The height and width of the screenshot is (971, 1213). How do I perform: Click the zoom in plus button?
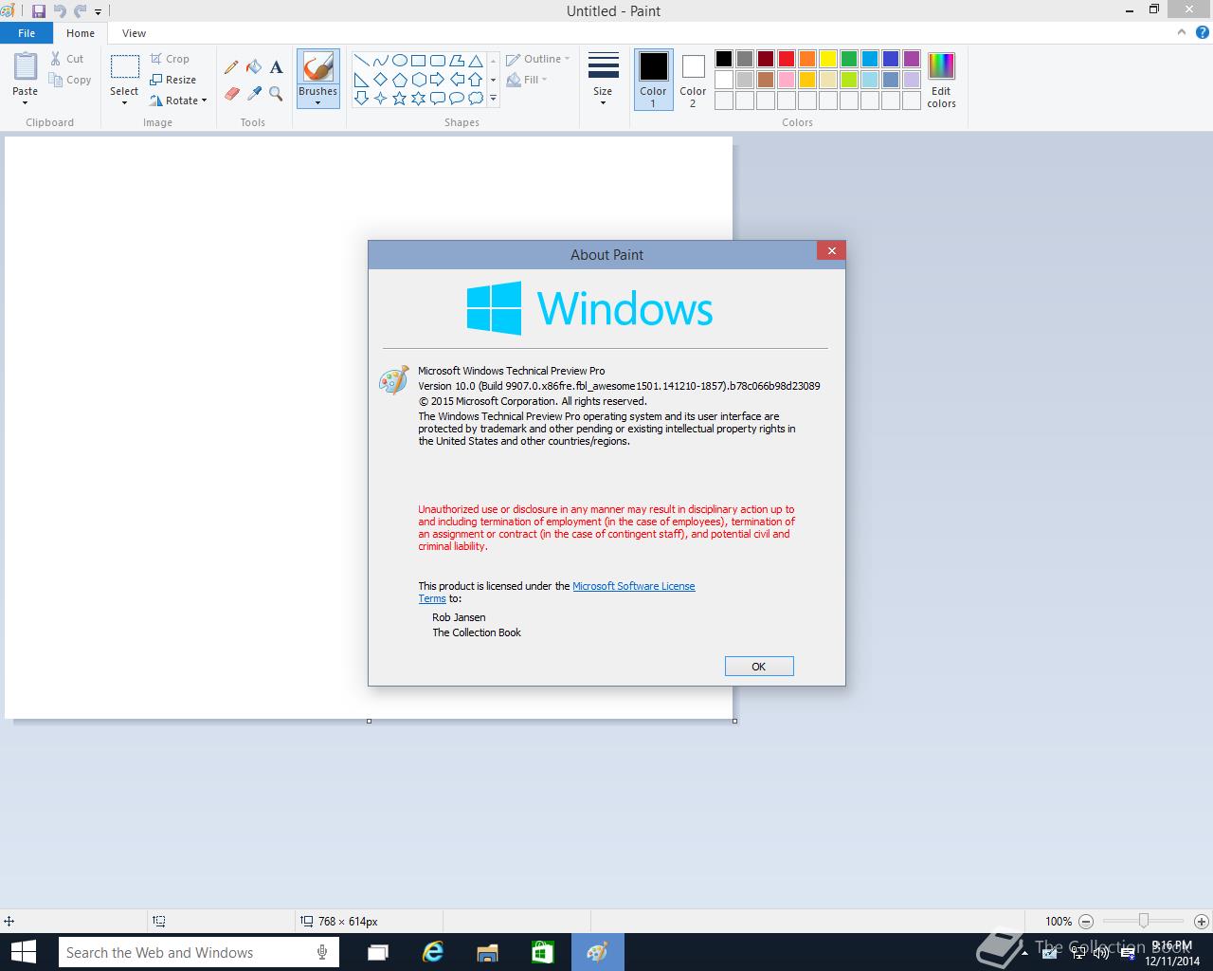point(1202,921)
